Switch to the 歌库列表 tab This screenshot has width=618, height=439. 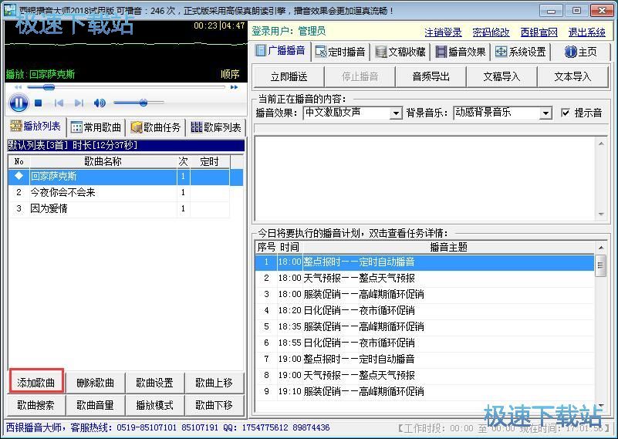point(215,127)
